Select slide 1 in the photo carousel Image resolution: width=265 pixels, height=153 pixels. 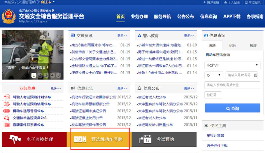tap(34, 75)
